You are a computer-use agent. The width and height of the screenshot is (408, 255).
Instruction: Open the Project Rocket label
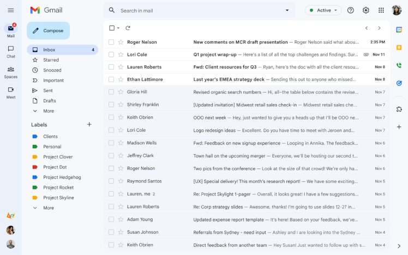point(58,187)
